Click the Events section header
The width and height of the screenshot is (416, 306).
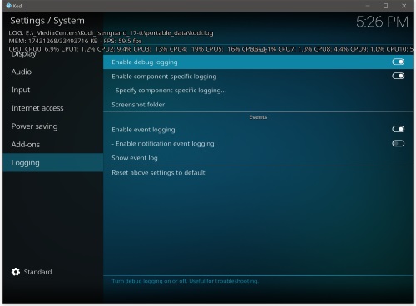click(258, 117)
